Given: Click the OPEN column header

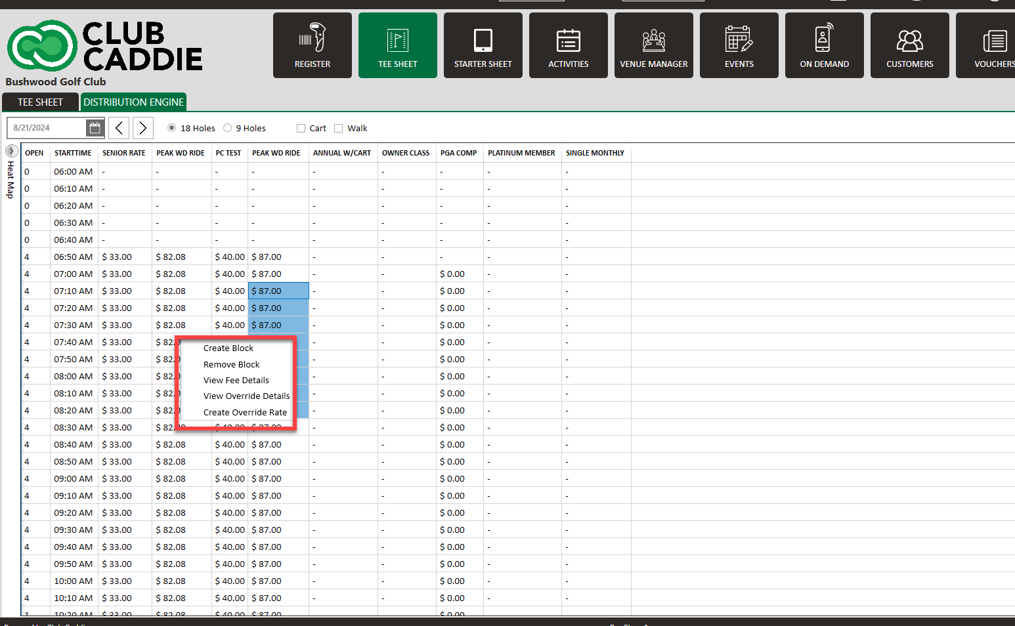Looking at the screenshot, I should click(x=34, y=153).
